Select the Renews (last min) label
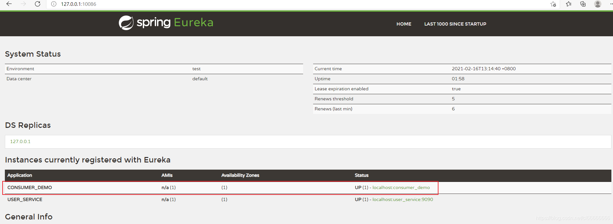The image size is (613, 224). click(334, 109)
